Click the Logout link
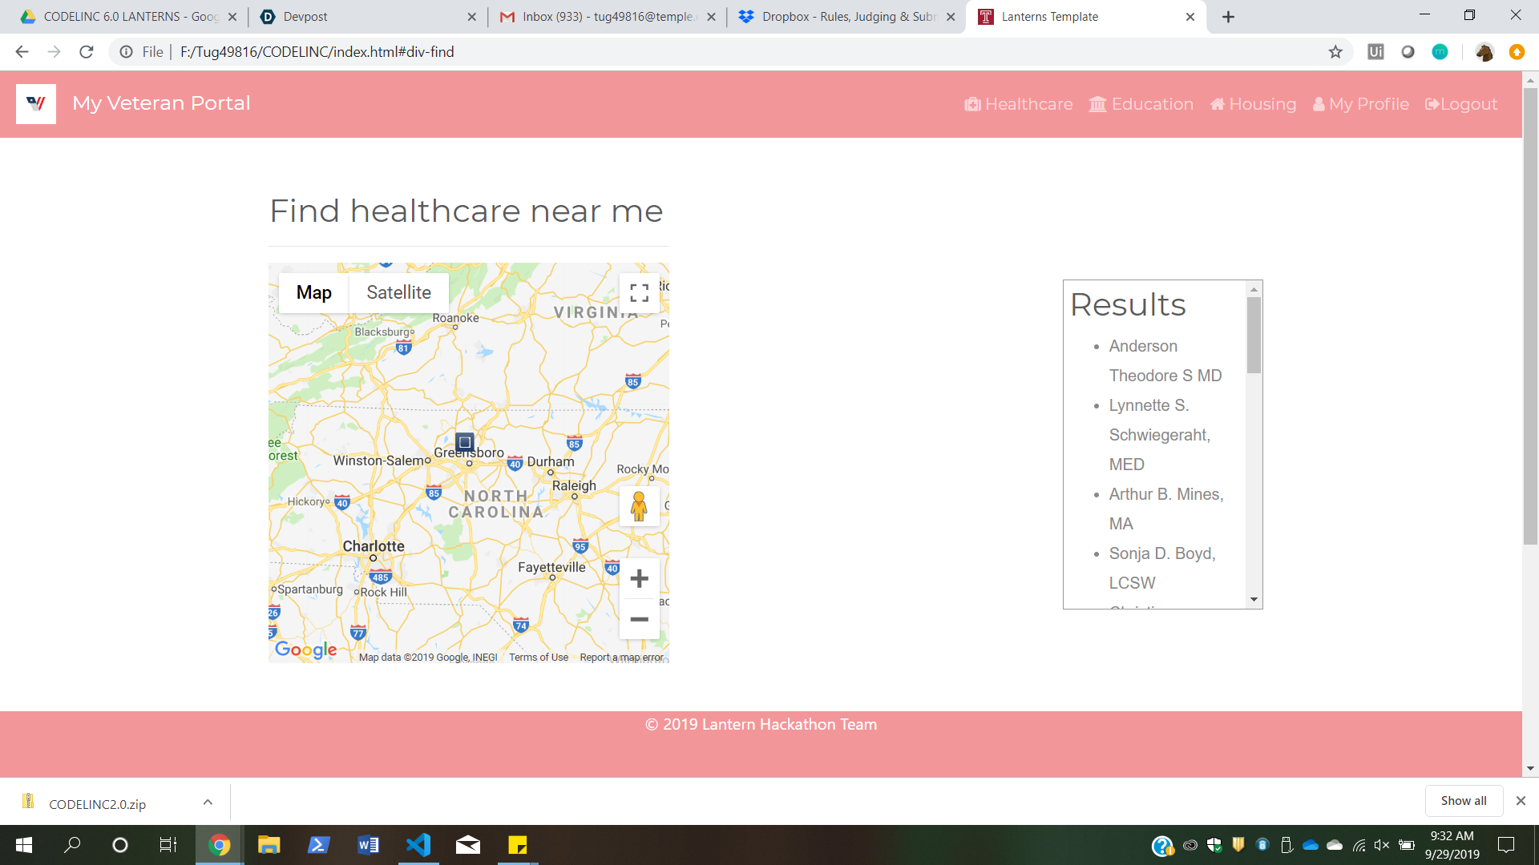The image size is (1539, 865). pos(1460,104)
